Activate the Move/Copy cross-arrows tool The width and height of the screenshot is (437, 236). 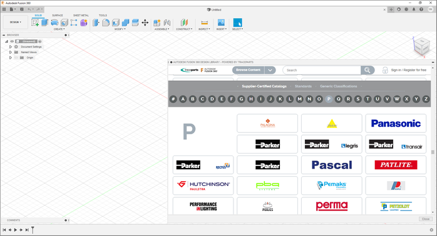point(145,22)
